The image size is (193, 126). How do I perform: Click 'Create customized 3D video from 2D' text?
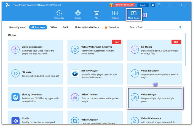coord(40,76)
